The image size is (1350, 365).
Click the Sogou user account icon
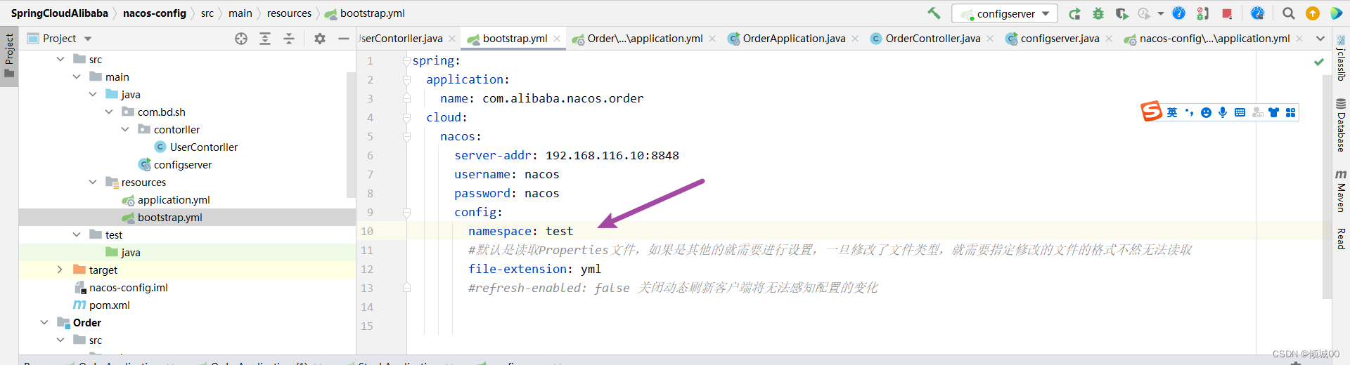click(1257, 112)
